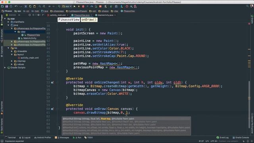Expand the values folder

(12, 64)
